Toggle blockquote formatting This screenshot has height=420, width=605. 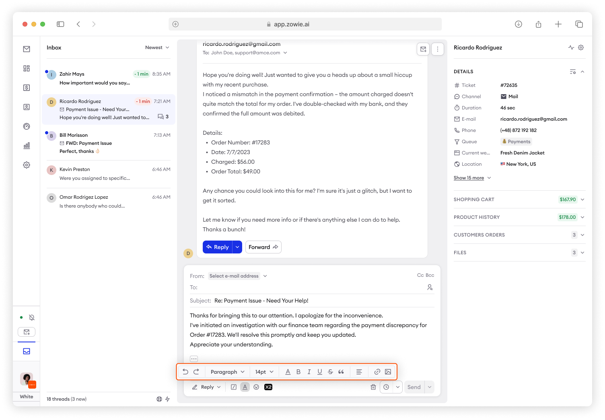point(341,372)
